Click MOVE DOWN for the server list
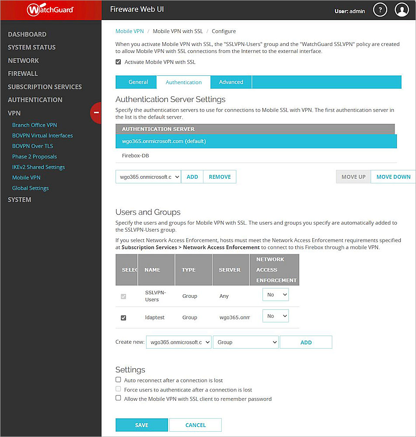The image size is (416, 437). coord(393,176)
